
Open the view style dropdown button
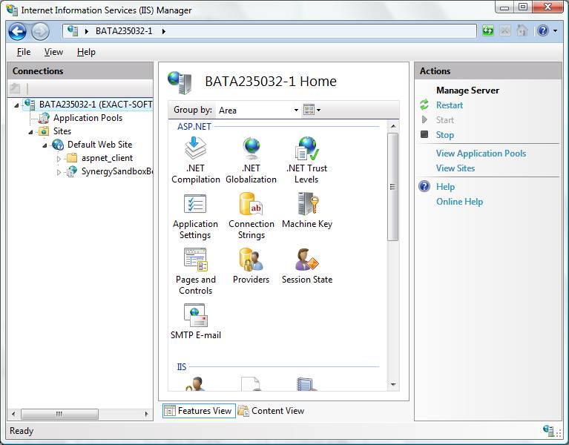312,110
